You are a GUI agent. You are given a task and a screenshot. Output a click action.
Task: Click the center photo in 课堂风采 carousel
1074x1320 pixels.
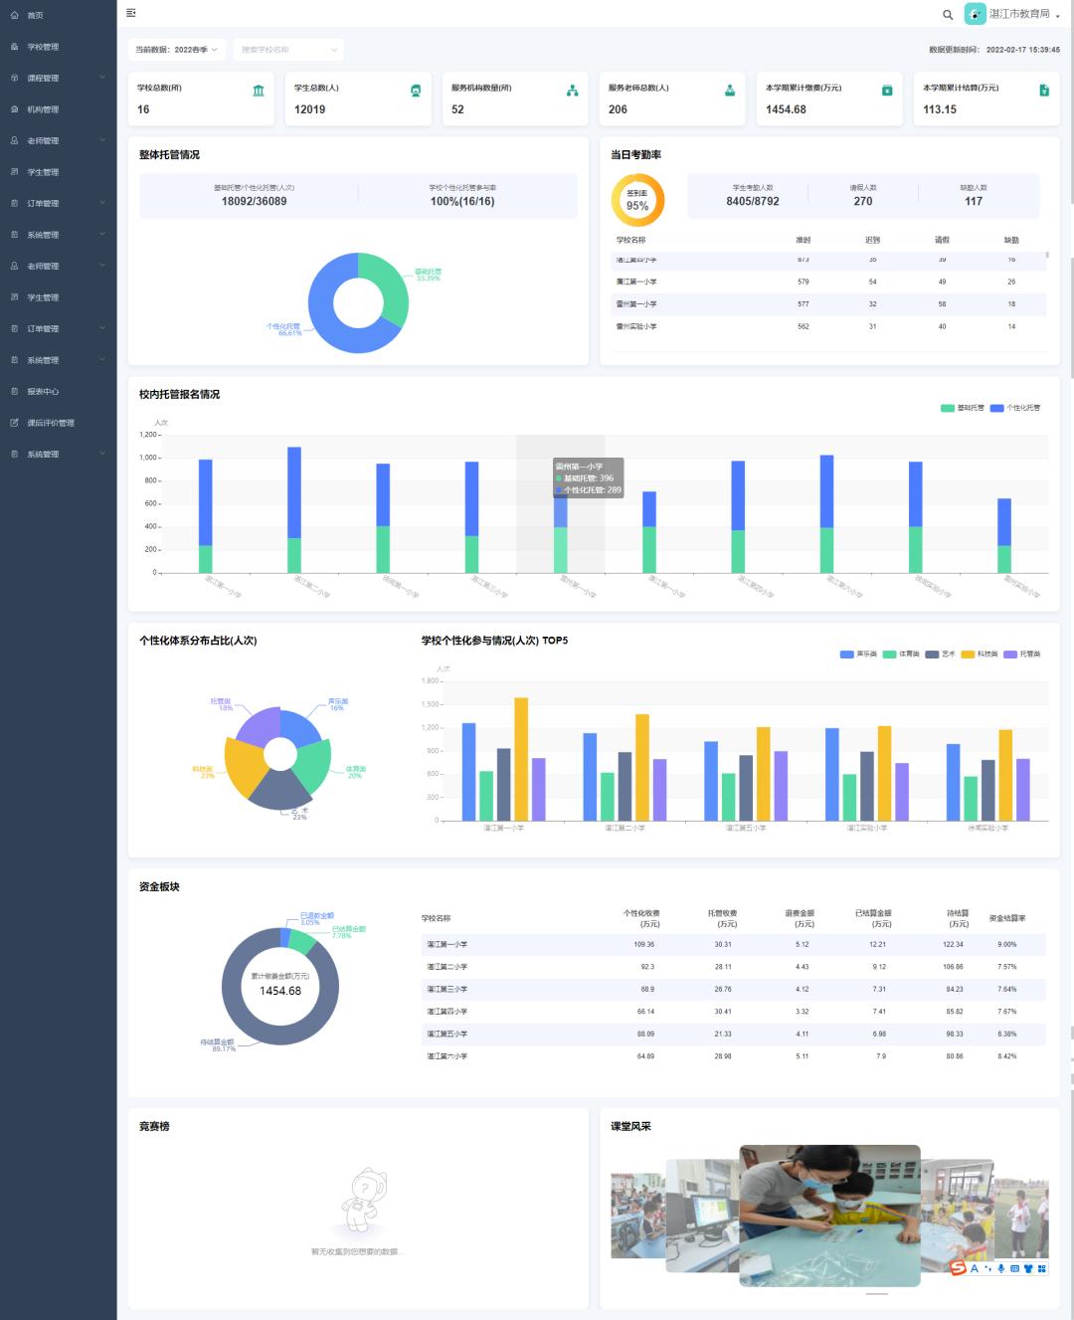(x=829, y=1214)
